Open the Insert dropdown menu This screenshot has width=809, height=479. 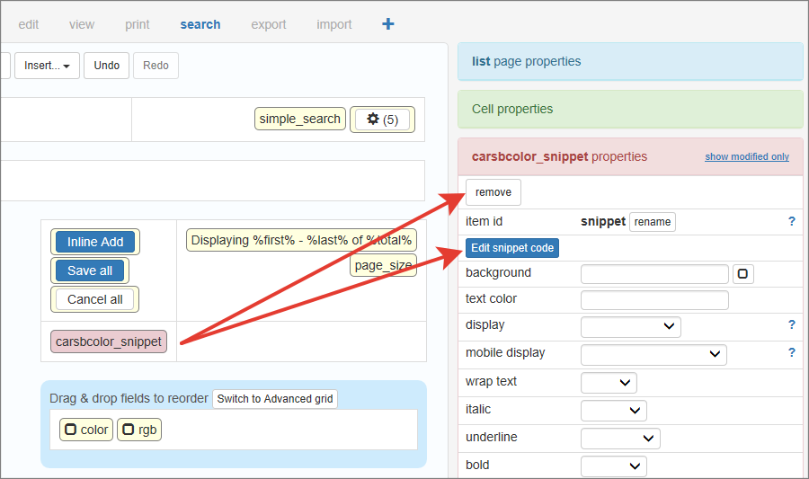coord(47,66)
